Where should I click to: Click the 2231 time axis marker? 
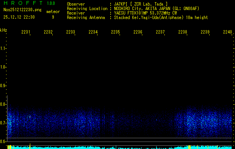tap(26, 32)
